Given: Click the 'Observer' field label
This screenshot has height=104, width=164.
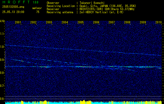Looking at the screenshot, I should pos(53,3).
